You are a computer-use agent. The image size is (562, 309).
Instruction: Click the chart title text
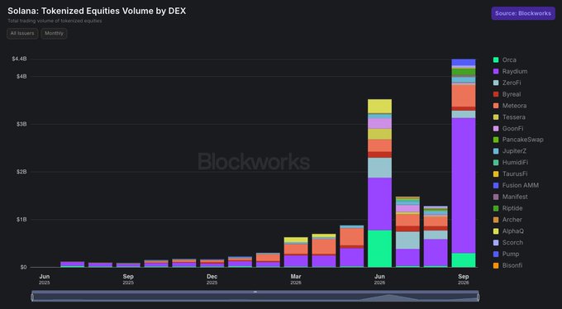(x=97, y=11)
